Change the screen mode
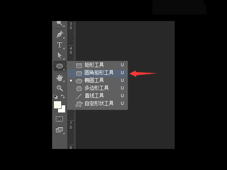 [x=60, y=130]
